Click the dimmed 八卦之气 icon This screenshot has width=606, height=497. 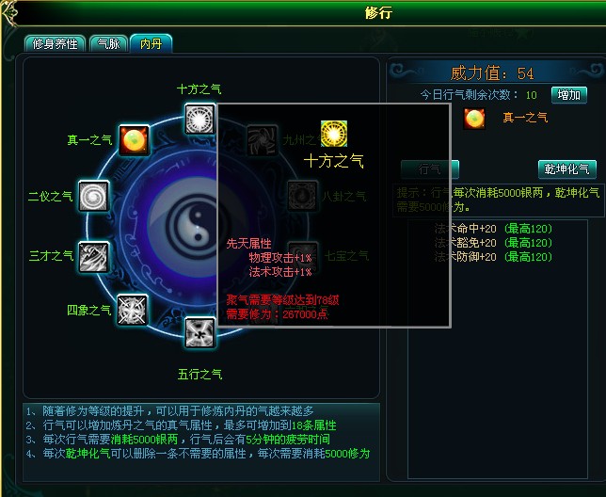pos(303,196)
